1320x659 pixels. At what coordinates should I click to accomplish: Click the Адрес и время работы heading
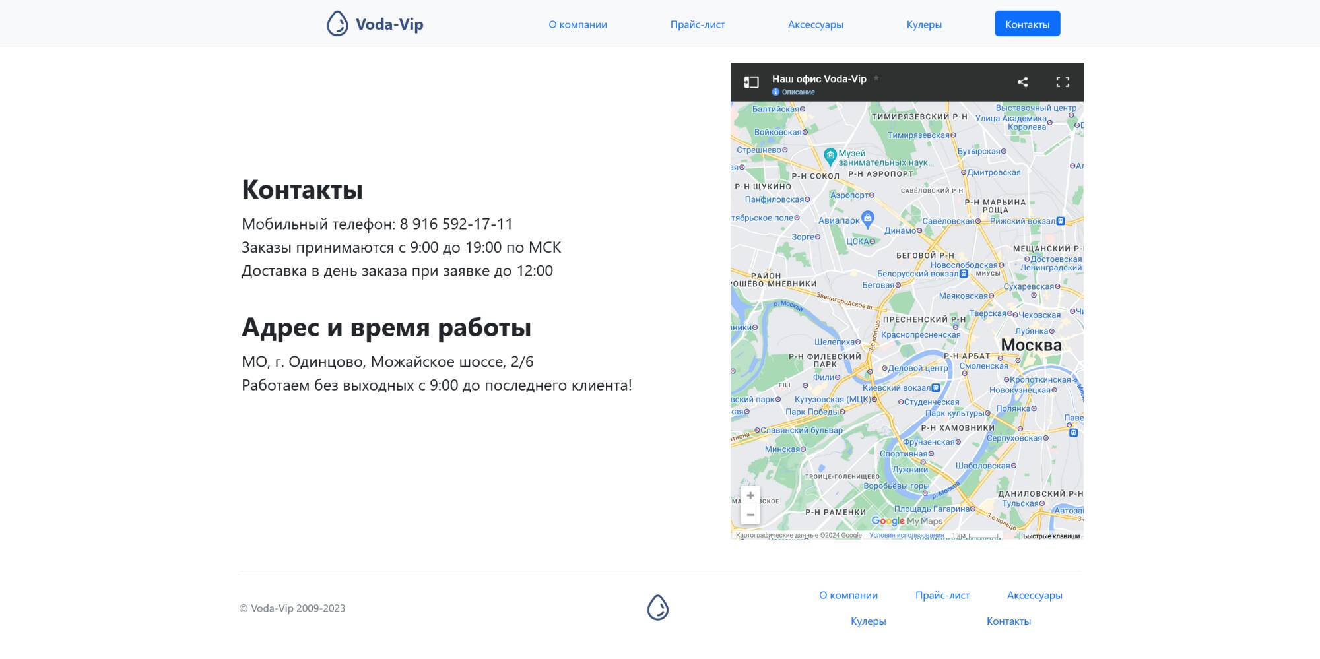tap(386, 327)
